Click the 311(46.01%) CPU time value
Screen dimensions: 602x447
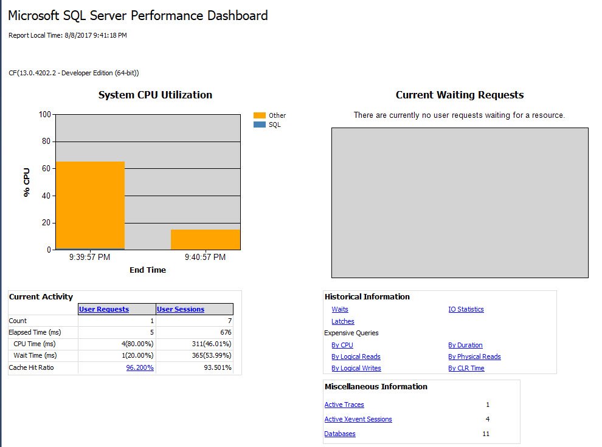(x=212, y=344)
